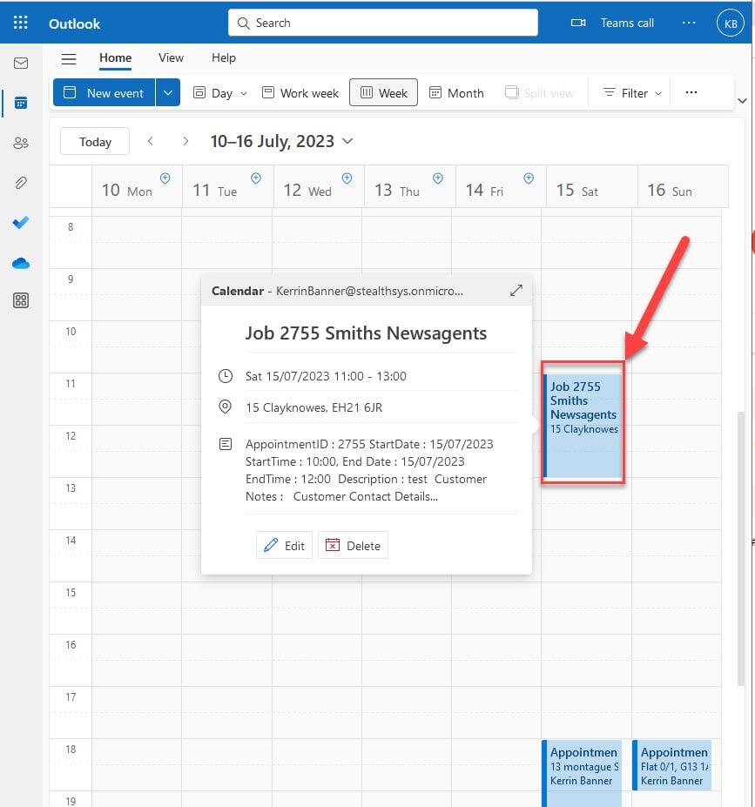Open the Files attachment paperclip icon
Image resolution: width=755 pixels, height=807 pixels.
[x=21, y=183]
